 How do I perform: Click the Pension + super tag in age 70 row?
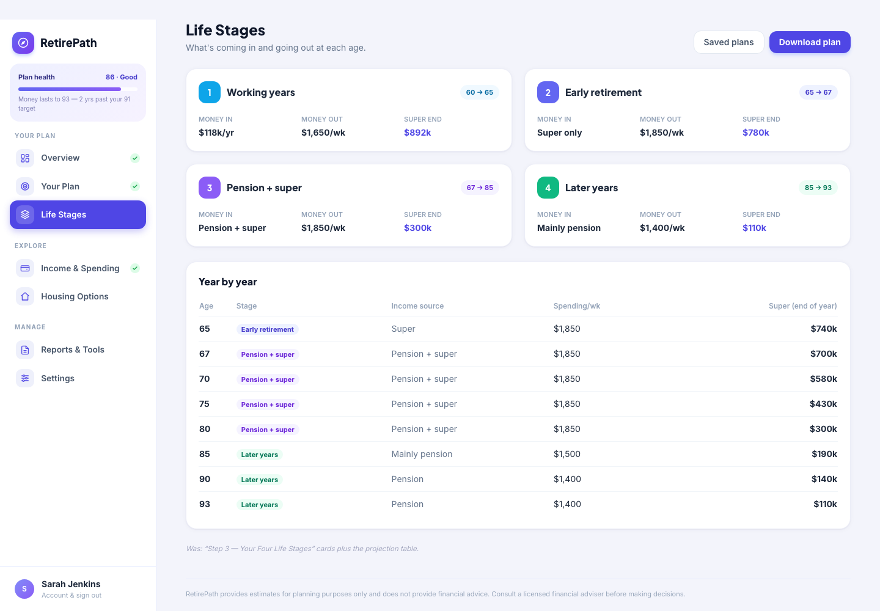tap(268, 379)
